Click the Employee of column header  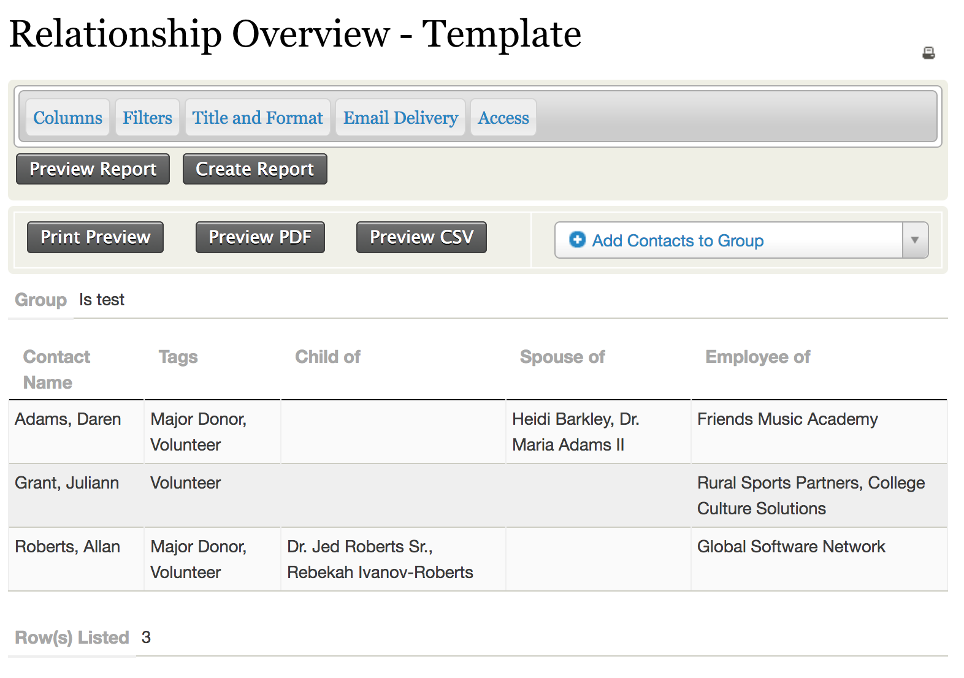click(757, 357)
